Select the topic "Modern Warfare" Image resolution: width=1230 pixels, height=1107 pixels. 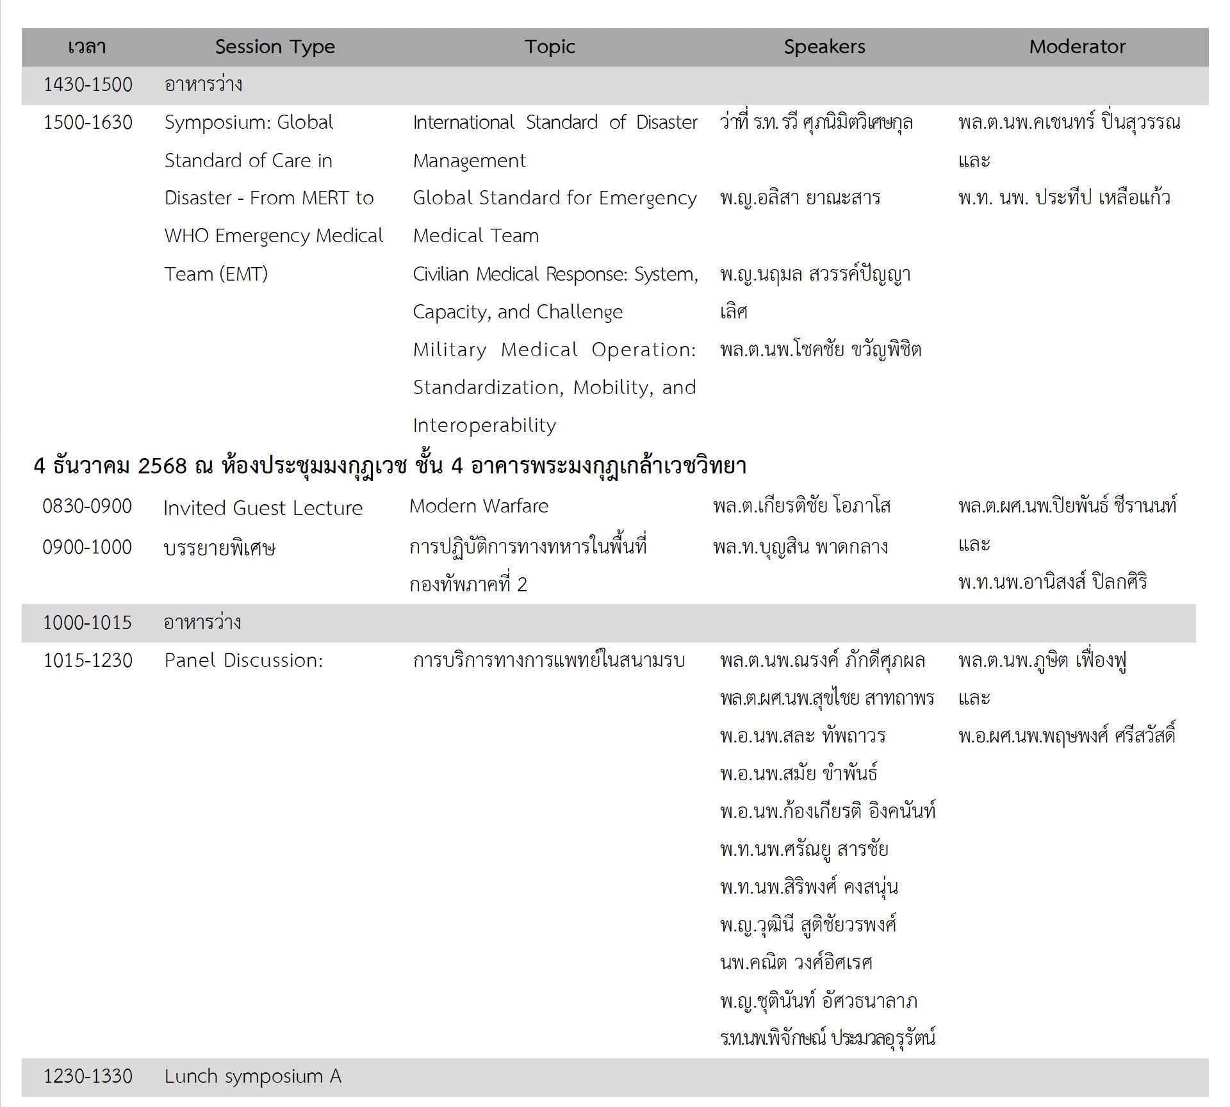coord(479,506)
